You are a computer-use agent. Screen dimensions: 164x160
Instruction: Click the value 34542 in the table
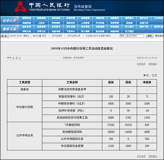coord(128,125)
